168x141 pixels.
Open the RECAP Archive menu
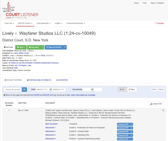[x=25, y=23]
